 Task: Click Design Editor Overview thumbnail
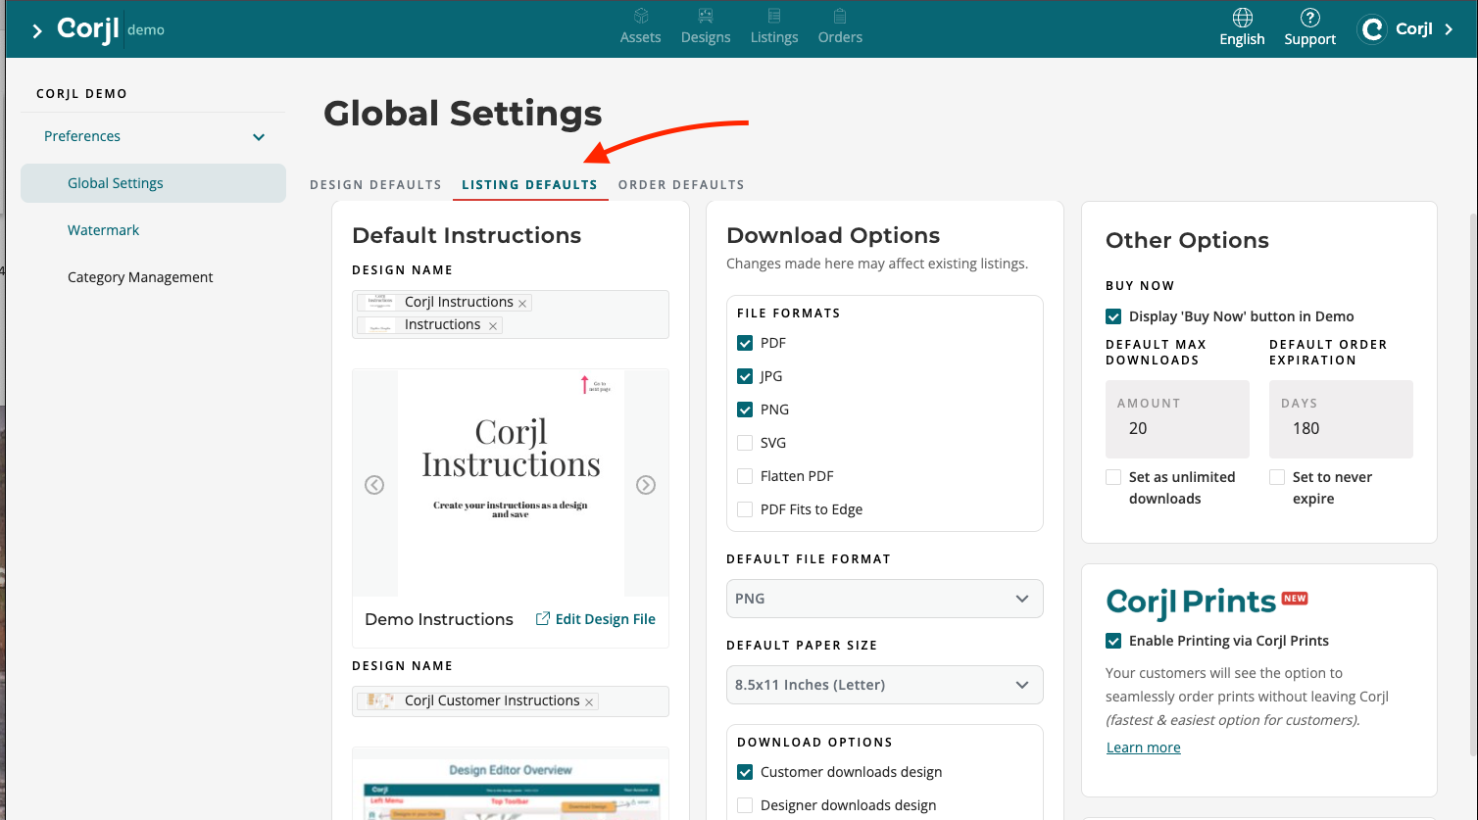511,784
